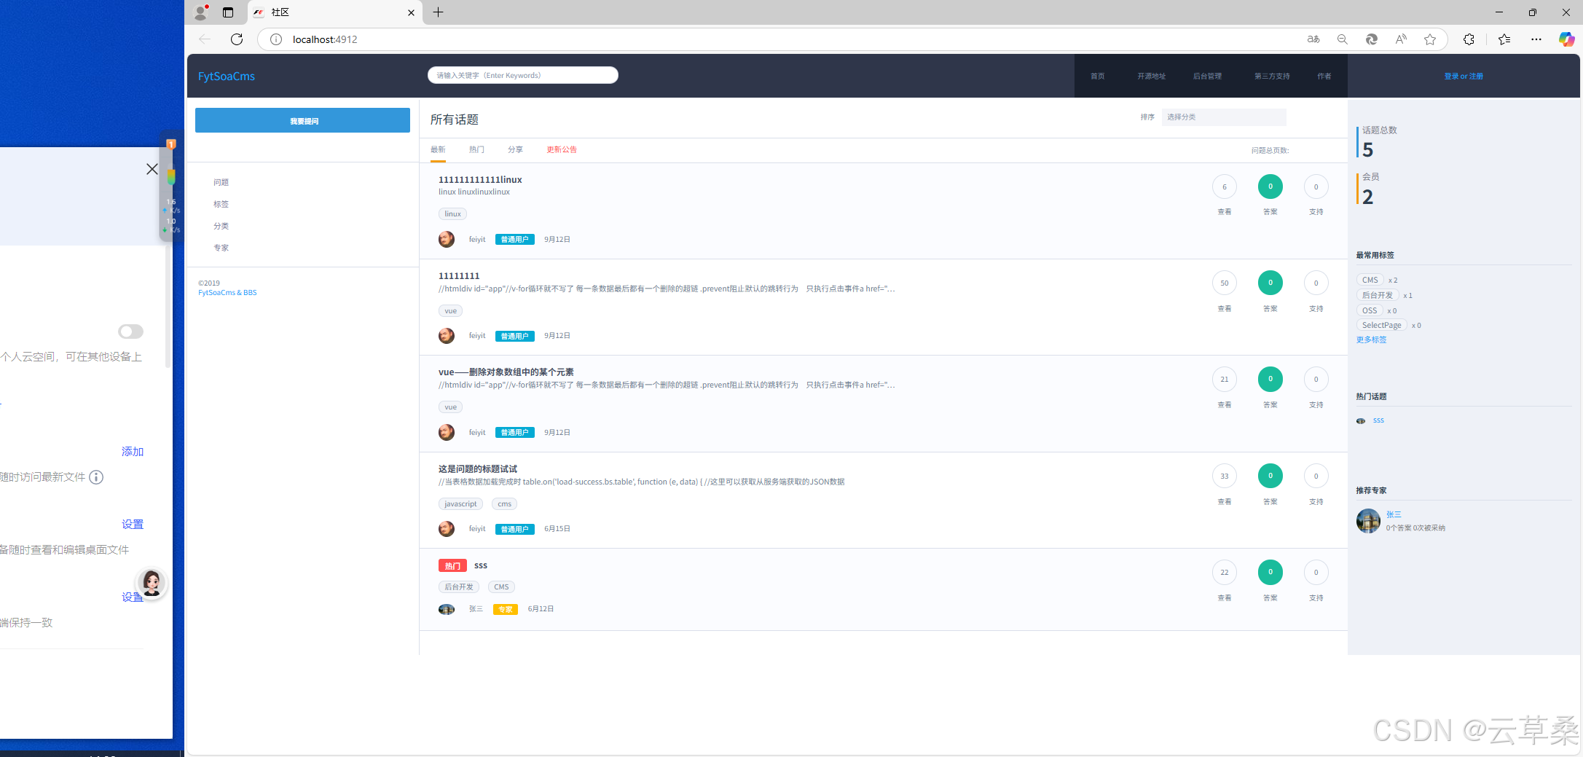This screenshot has height=757, width=1583.
Task: Open 开源地址 in the top navigation
Action: [x=1152, y=77]
